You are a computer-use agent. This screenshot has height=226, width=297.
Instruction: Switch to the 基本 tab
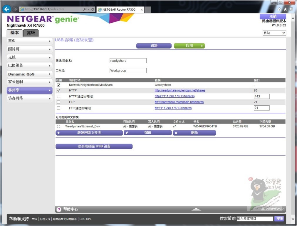point(15,33)
